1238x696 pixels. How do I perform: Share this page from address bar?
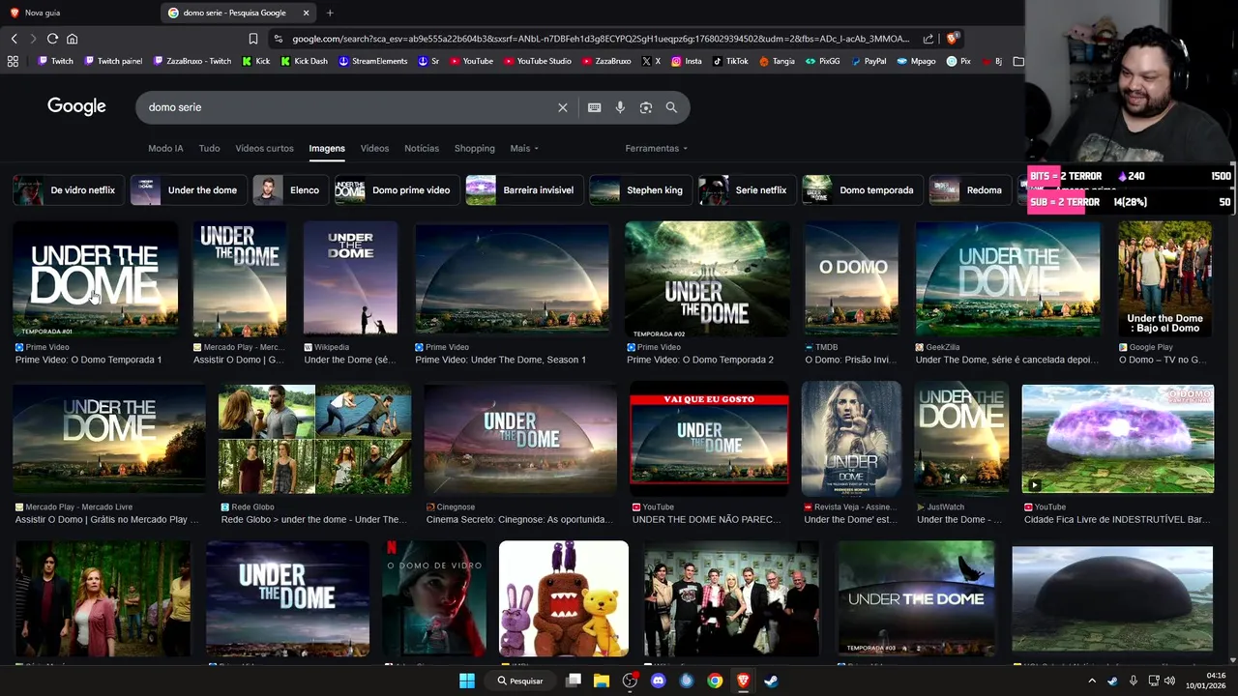928,39
